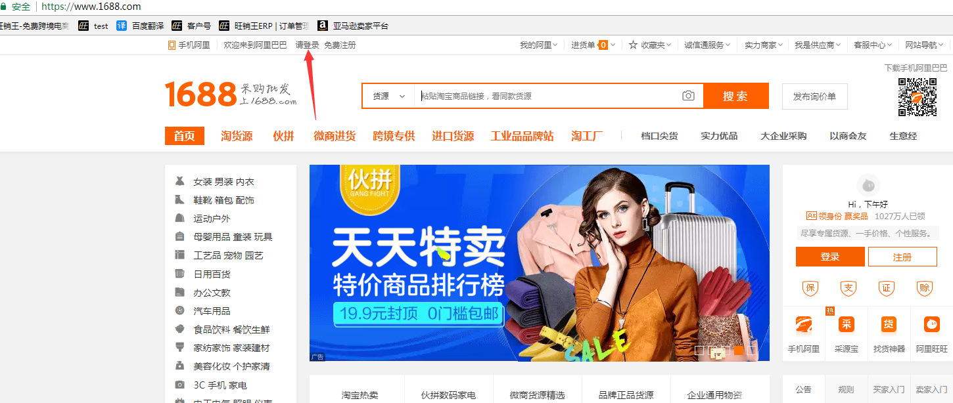Click the 请登录 link
Viewport: 953px width, 403px height.
pos(307,45)
